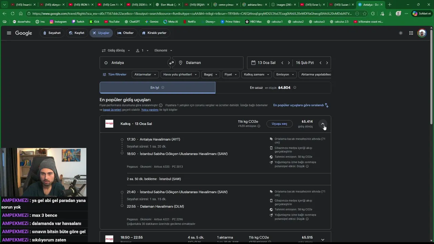Open the Fiyat filter dropdown
This screenshot has height=244, width=434.
click(x=231, y=75)
